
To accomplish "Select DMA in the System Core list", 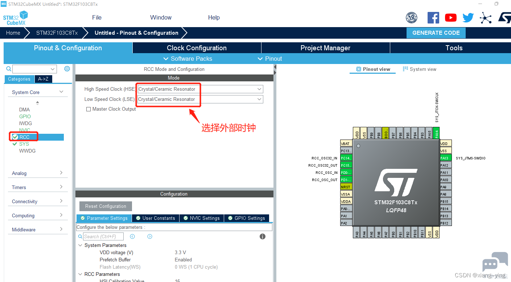I will [x=25, y=110].
